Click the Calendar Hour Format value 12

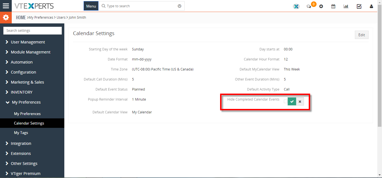click(x=286, y=59)
